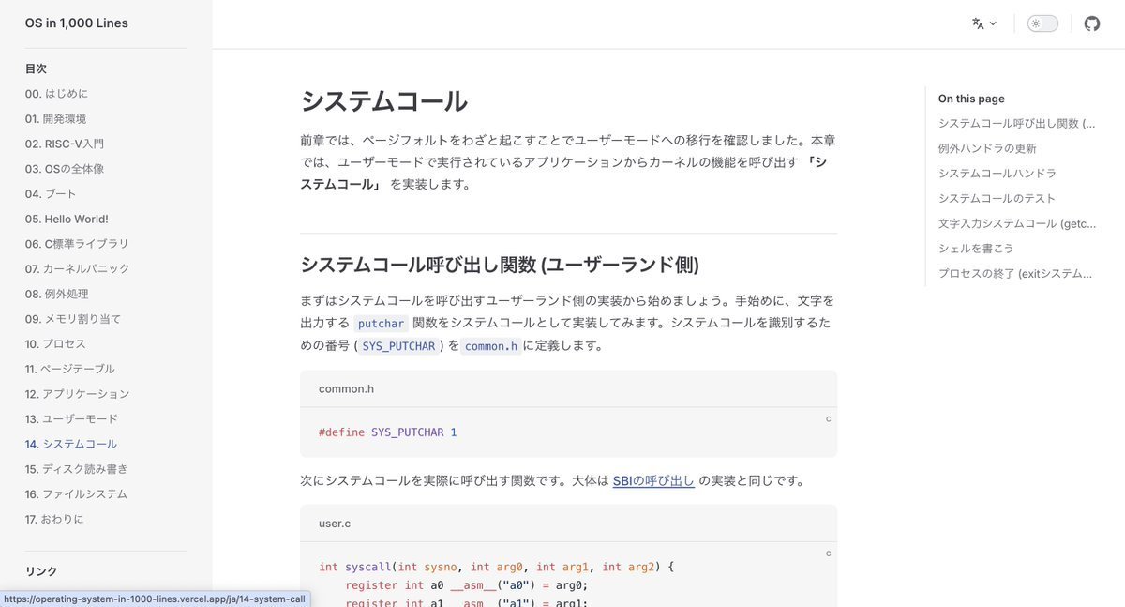
Task: Open chapter 08. 例外処理
Action: click(57, 294)
